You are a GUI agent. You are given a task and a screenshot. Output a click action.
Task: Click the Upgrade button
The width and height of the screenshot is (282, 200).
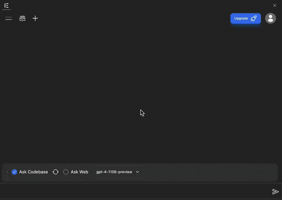tap(245, 18)
